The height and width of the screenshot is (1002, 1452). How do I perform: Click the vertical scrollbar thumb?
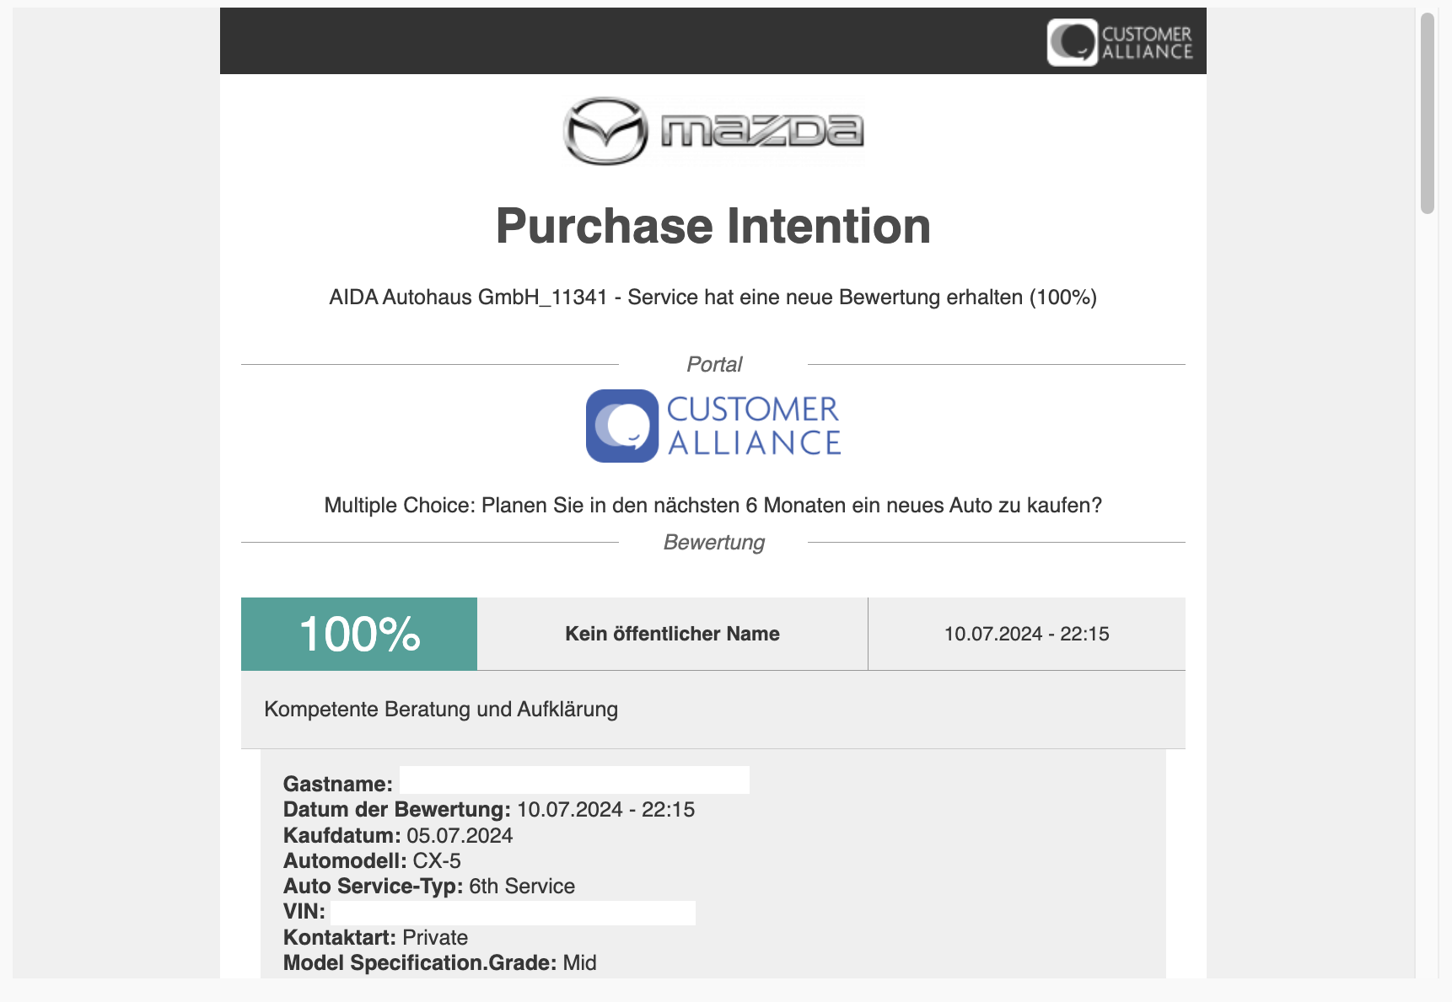tap(1427, 114)
